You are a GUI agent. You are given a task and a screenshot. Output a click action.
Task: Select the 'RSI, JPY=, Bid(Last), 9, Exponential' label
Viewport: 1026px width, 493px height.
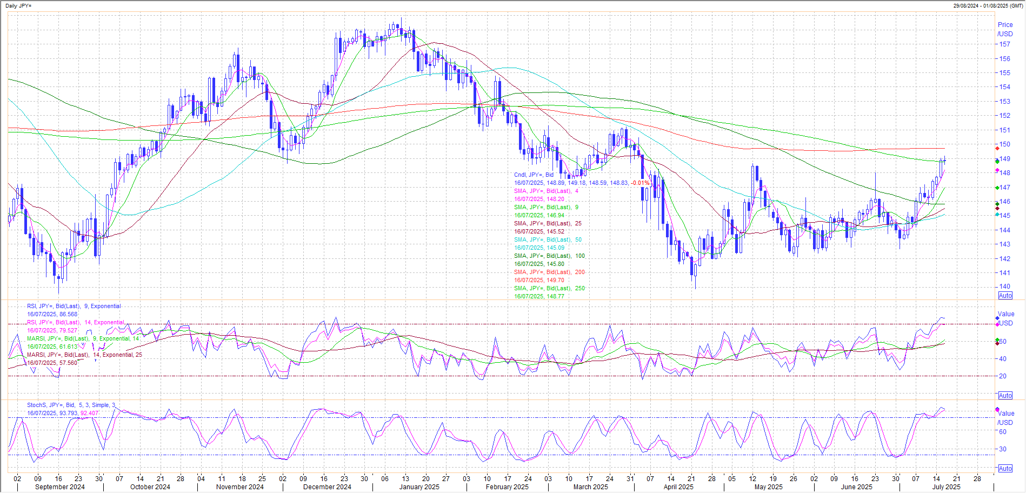74,307
